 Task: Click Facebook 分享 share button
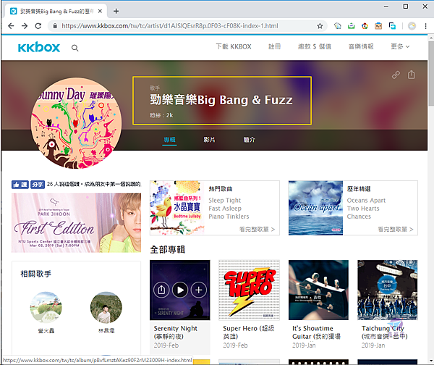[38, 184]
